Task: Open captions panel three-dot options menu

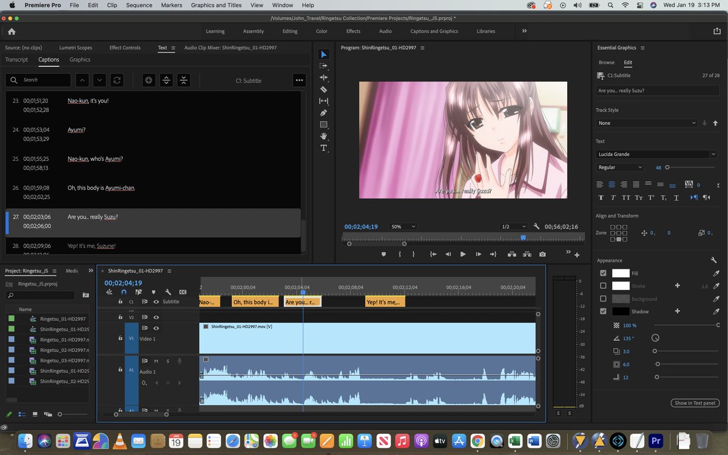Action: point(298,80)
